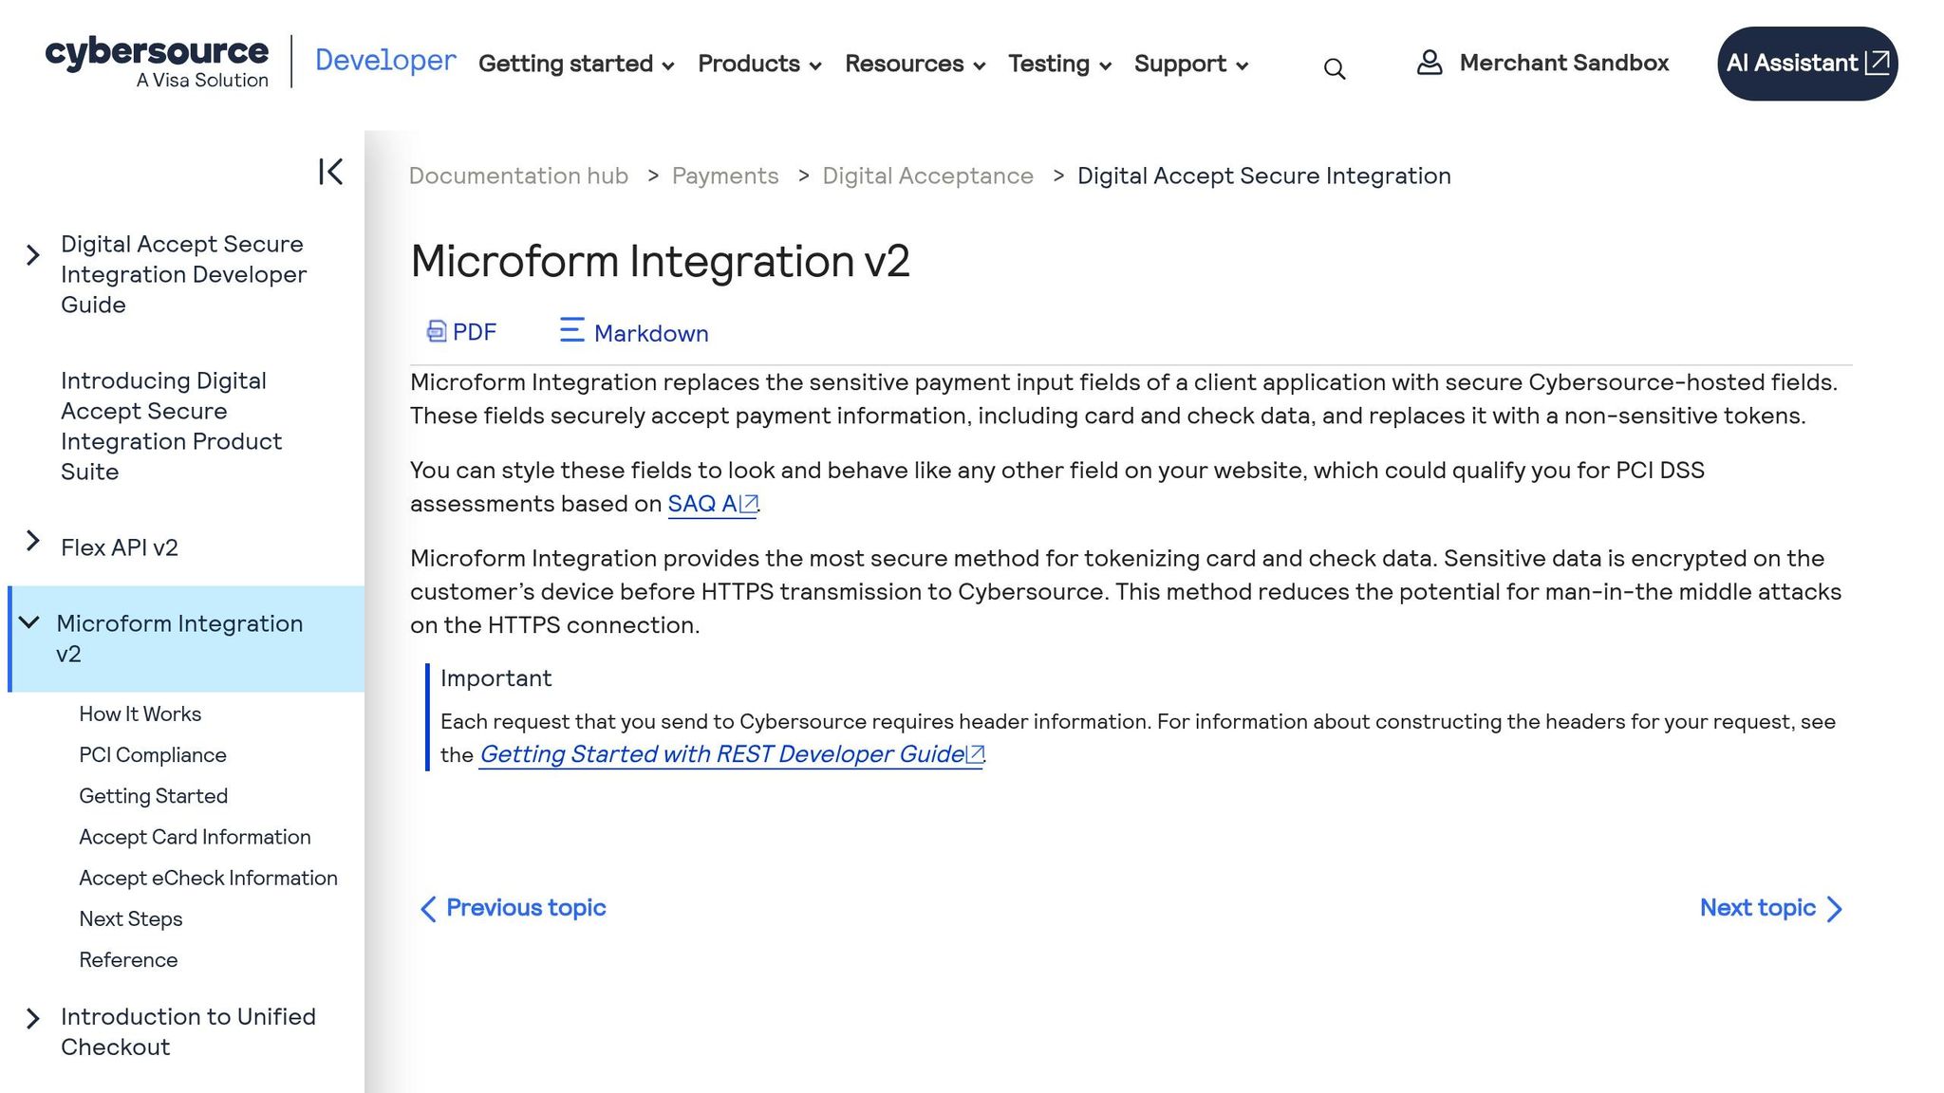1944x1093 pixels.
Task: Go to Payments breadcrumb
Action: (725, 176)
